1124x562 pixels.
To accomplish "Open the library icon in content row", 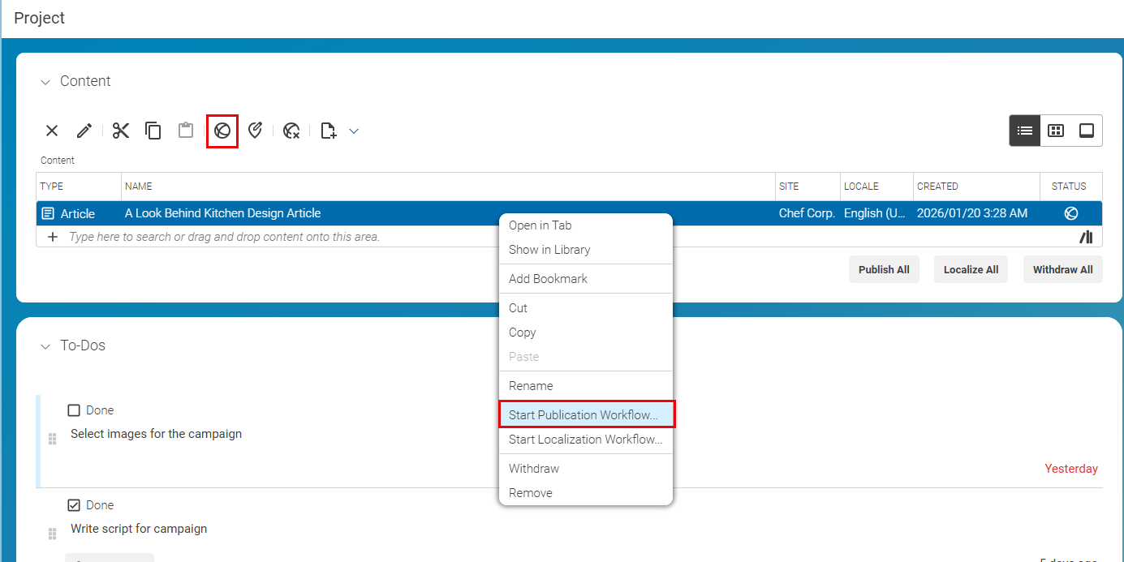I will tap(1086, 237).
